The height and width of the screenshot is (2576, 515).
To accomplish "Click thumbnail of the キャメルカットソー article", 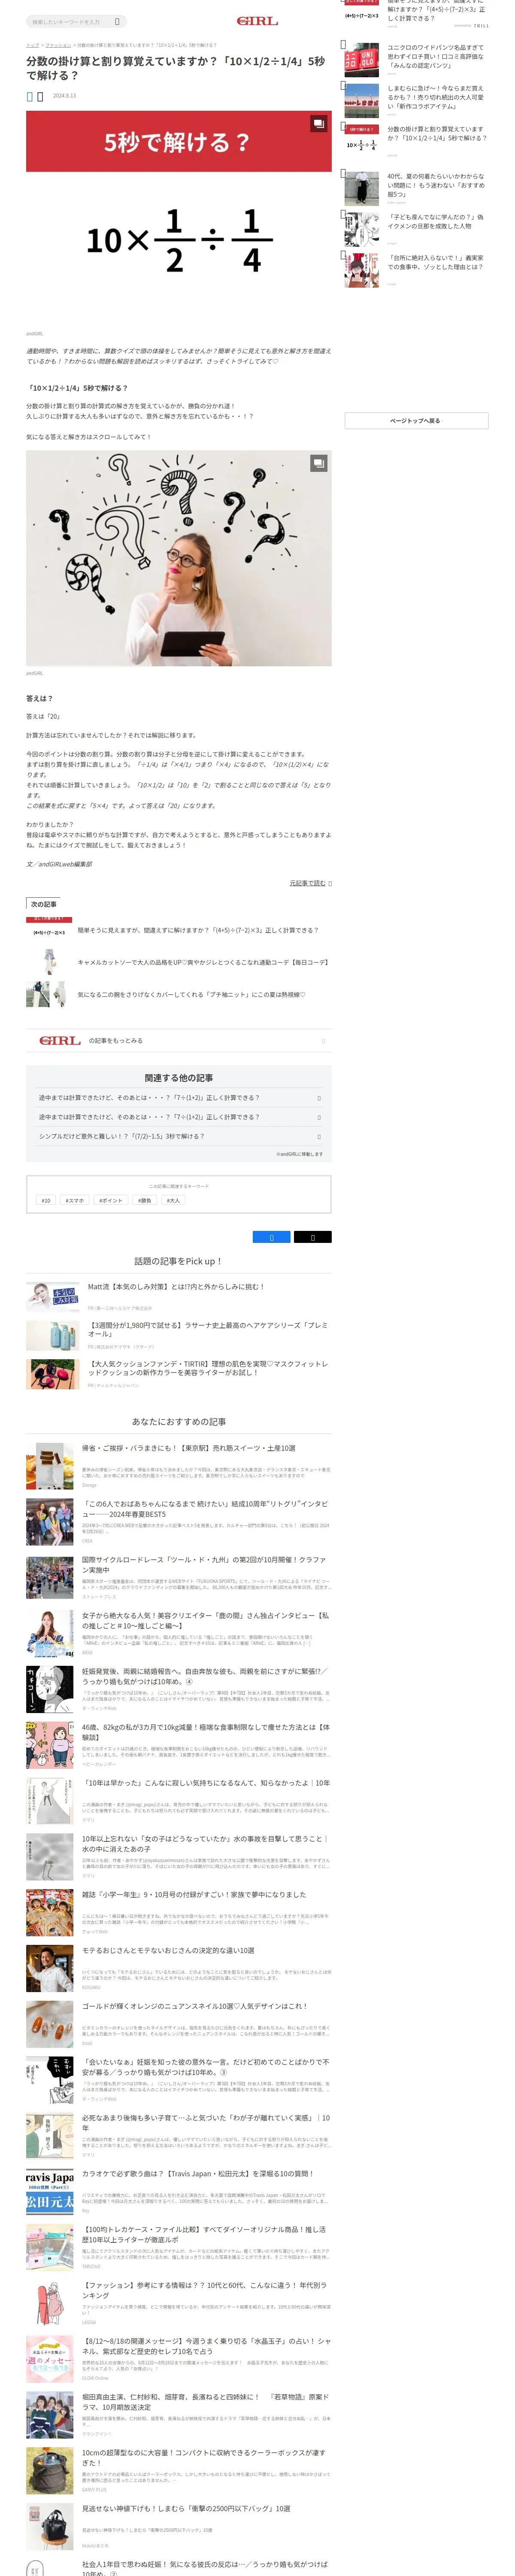I will tap(48, 962).
